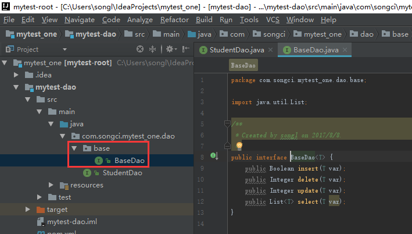Click the fold end marker at line 7

tap(227, 146)
